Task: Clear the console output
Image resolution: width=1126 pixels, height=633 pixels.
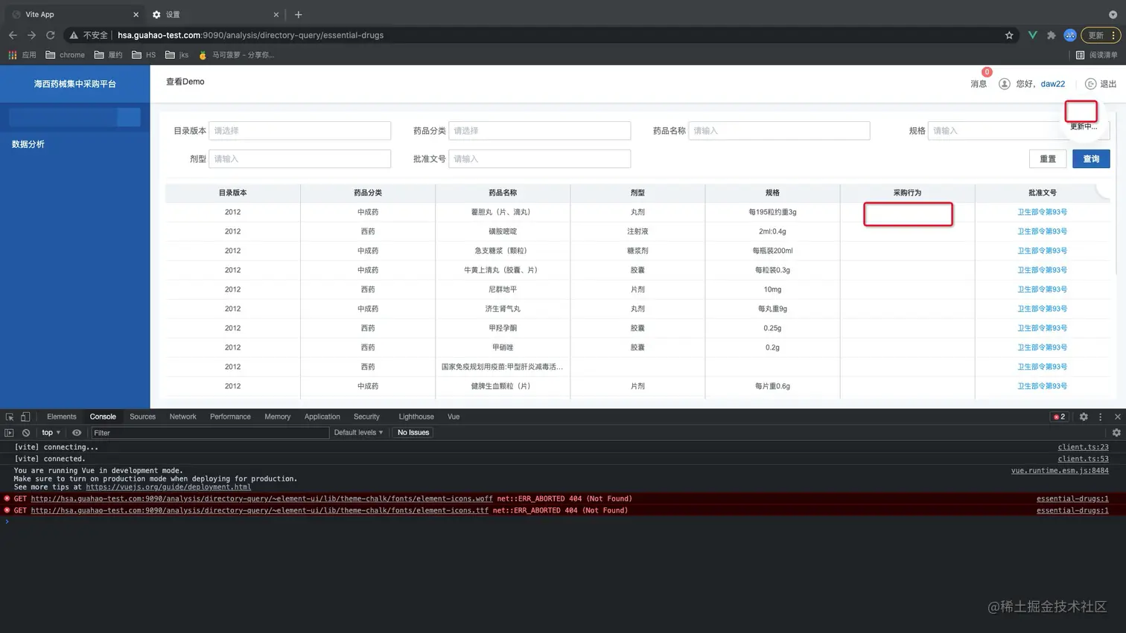Action: pos(26,433)
